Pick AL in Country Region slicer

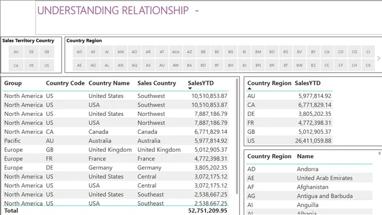tap(107, 65)
